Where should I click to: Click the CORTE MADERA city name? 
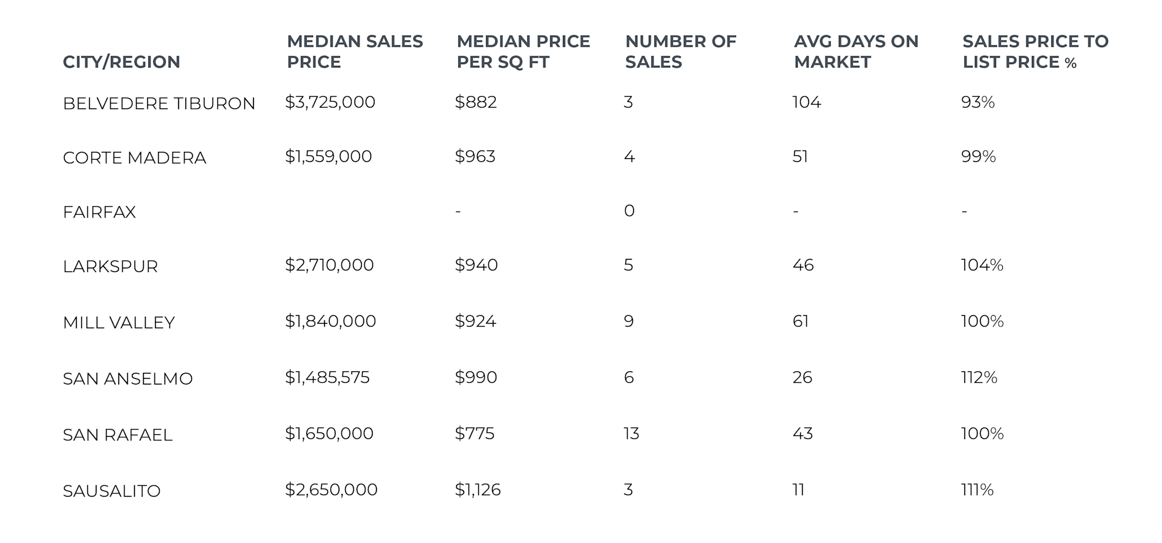pyautogui.click(x=134, y=158)
